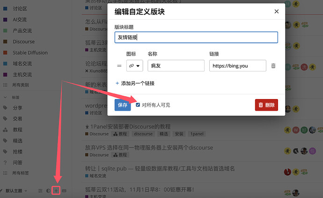Open the link icon picker dropdown
The width and height of the screenshot is (323, 198).
(134, 66)
